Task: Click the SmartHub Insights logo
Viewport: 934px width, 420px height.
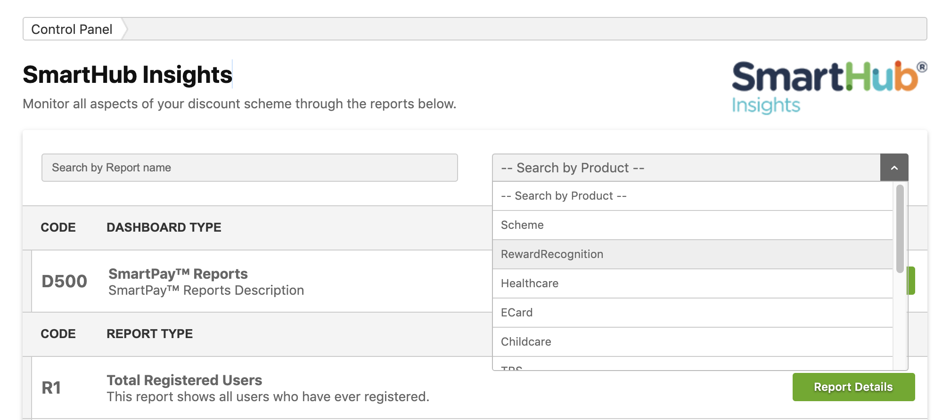Action: pos(828,88)
